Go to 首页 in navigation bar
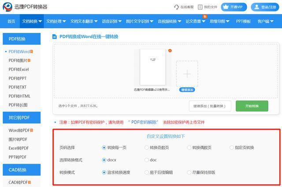 click(x=11, y=22)
